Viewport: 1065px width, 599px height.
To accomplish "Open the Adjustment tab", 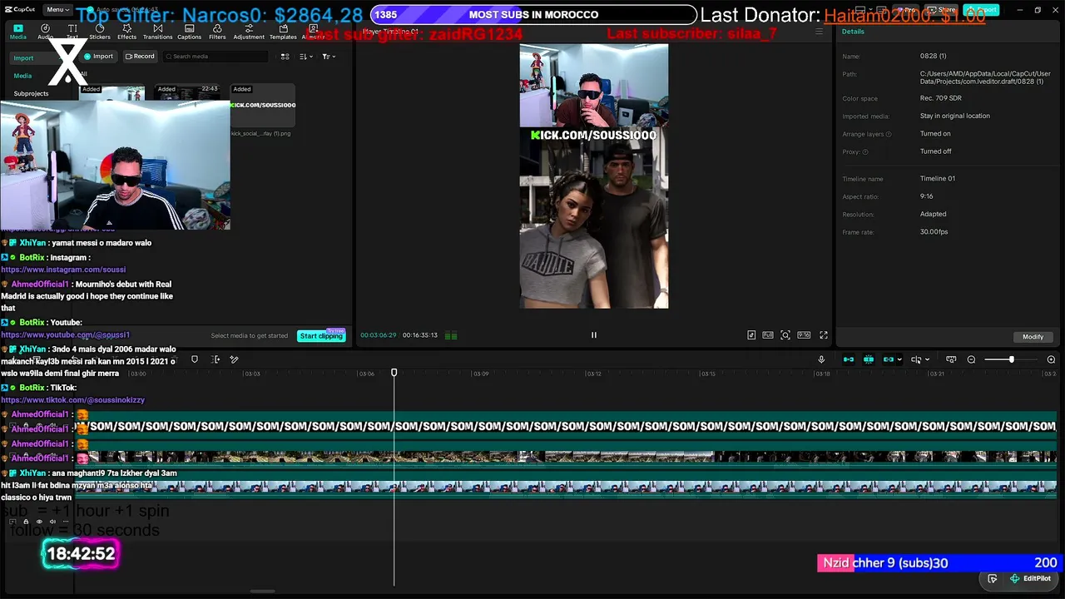I will tap(249, 32).
